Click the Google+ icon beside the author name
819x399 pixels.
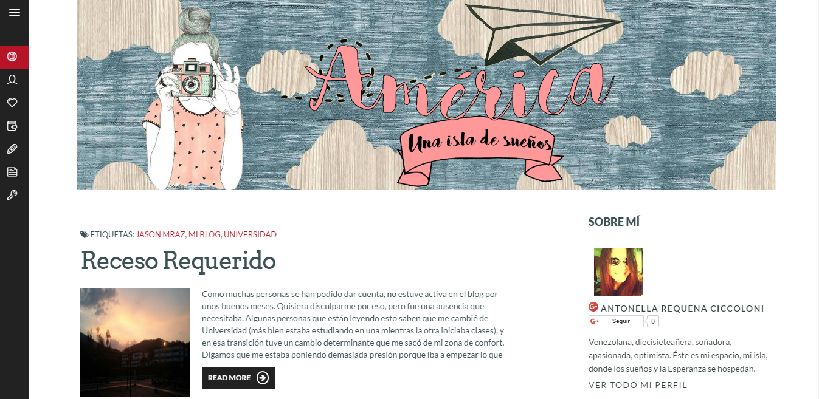click(593, 307)
